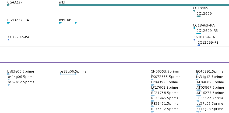
Task: Click the RE20945.5prime EST label
Action: point(165,98)
